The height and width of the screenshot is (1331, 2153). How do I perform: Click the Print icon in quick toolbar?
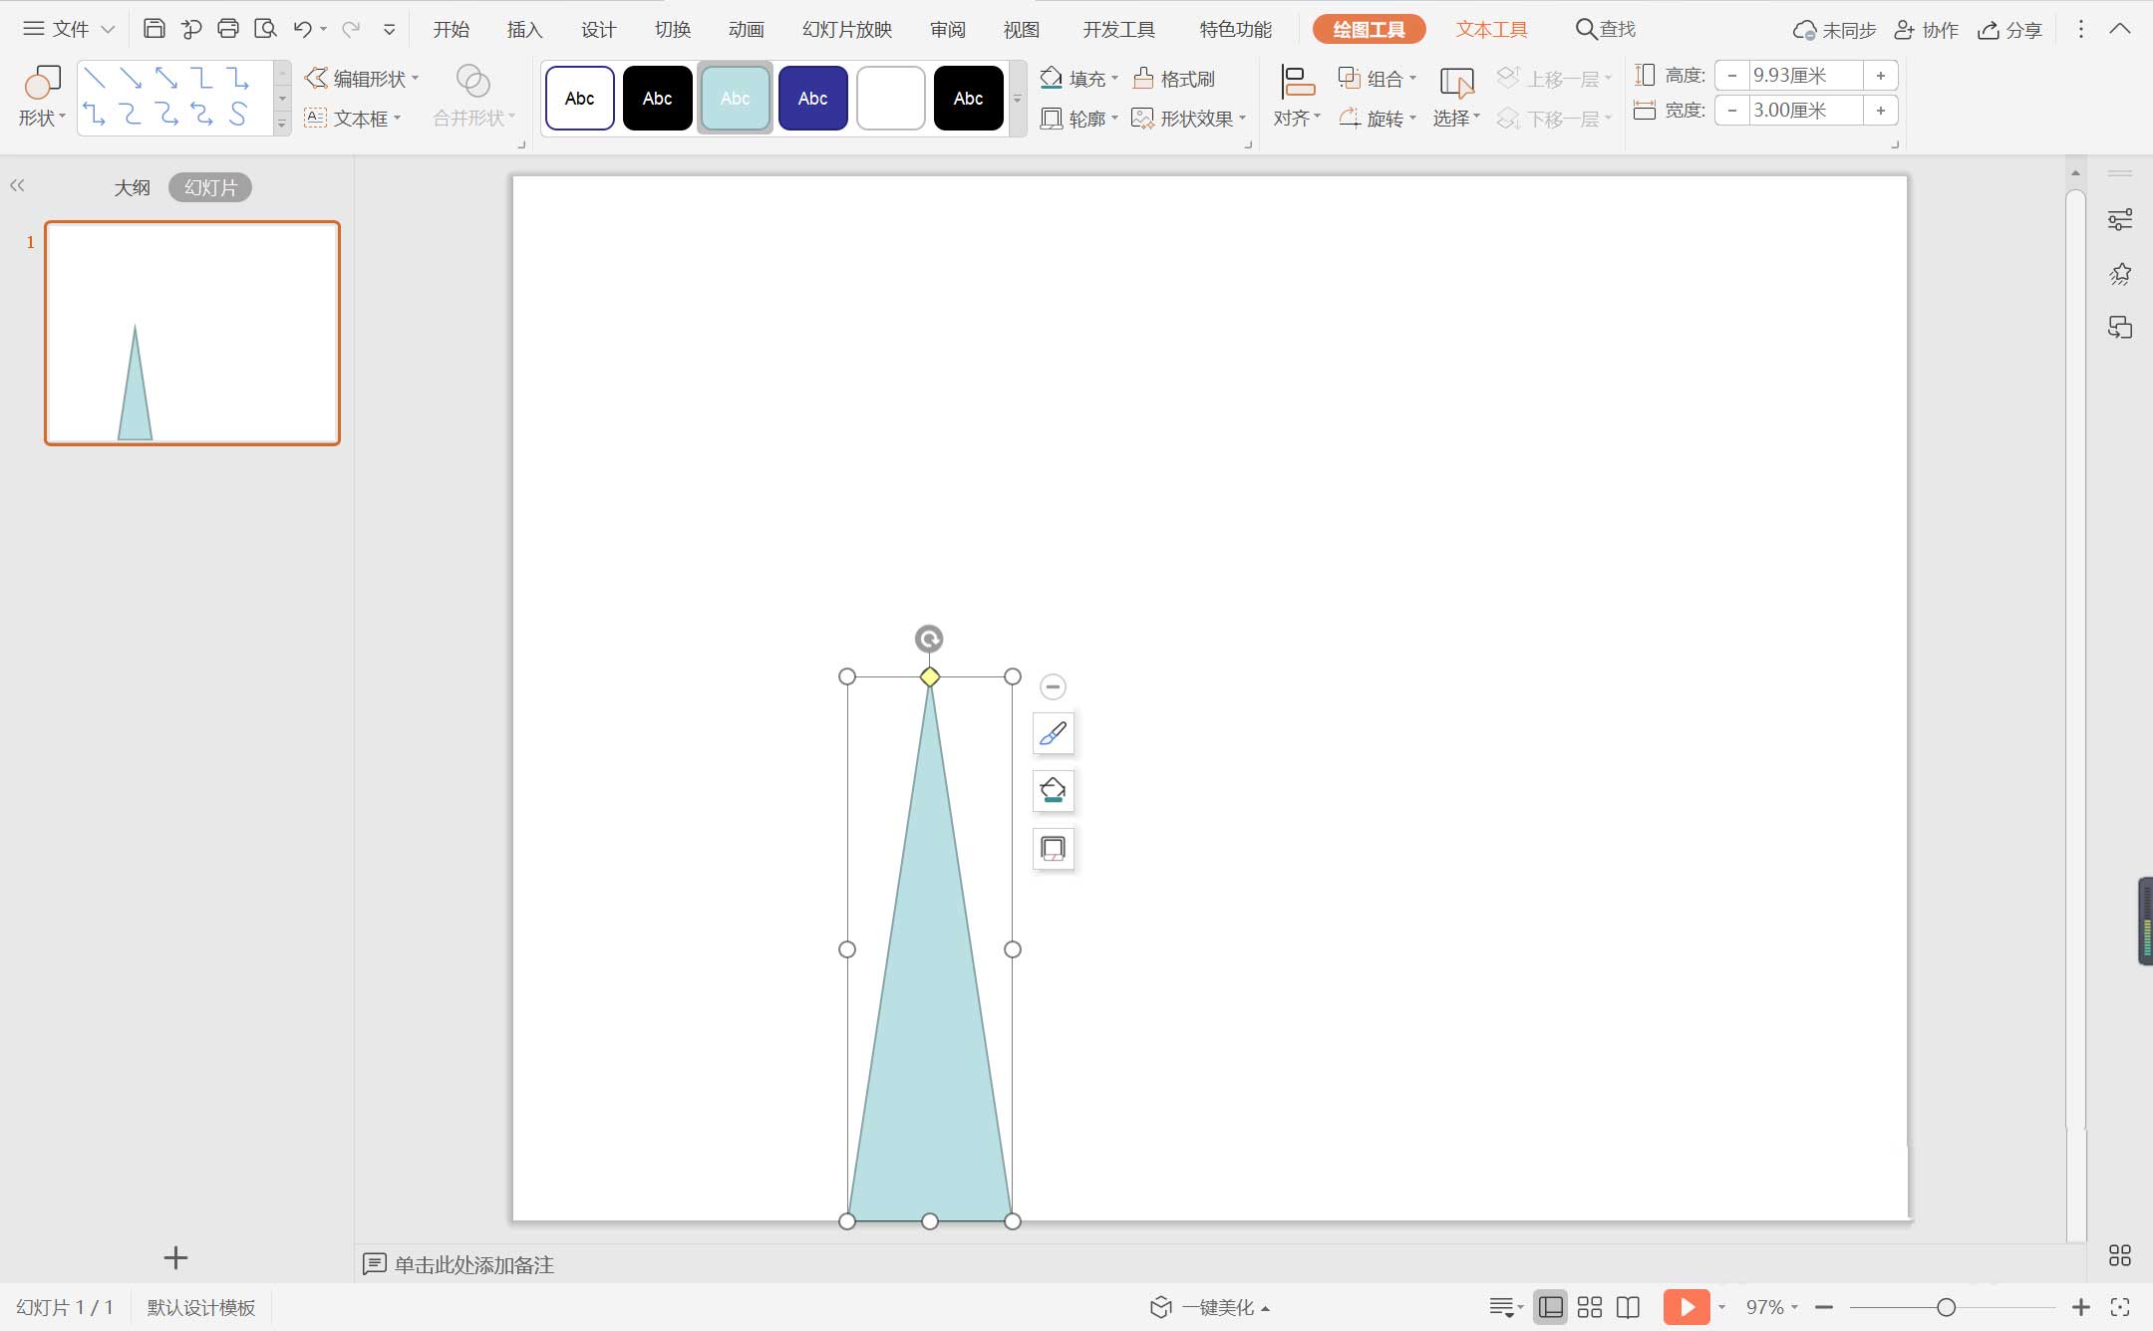point(227,29)
